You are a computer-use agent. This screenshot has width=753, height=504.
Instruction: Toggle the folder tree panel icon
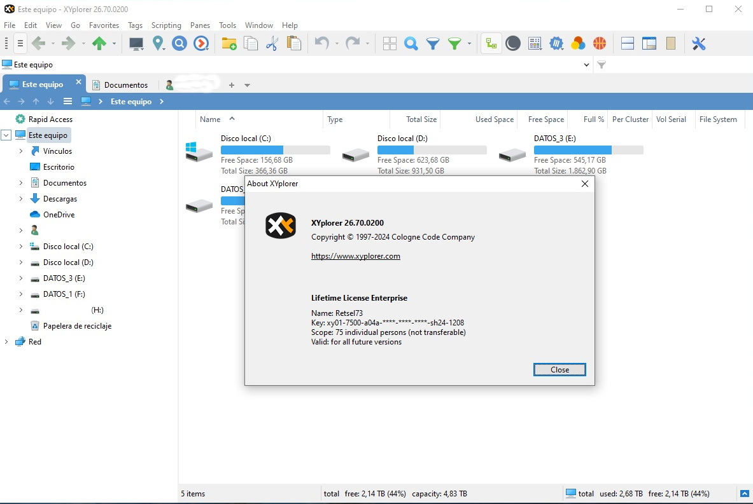coord(491,44)
